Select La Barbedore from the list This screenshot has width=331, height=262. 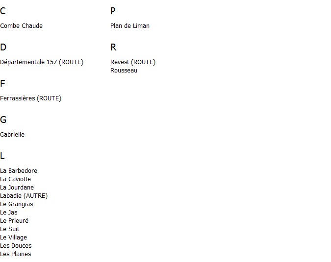[x=19, y=171]
